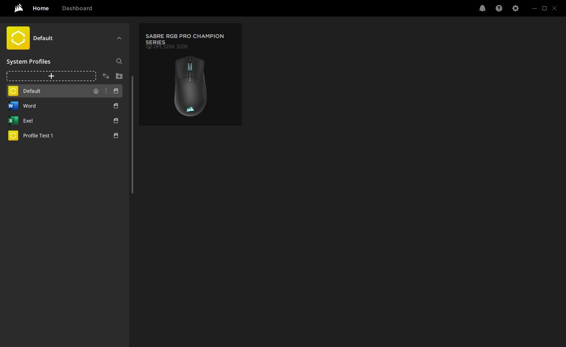Click the memory card icon on Exel profile
The image size is (566, 347).
(116, 121)
